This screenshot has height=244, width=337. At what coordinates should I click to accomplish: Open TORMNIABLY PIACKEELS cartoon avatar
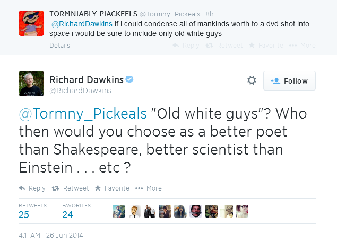[31, 23]
